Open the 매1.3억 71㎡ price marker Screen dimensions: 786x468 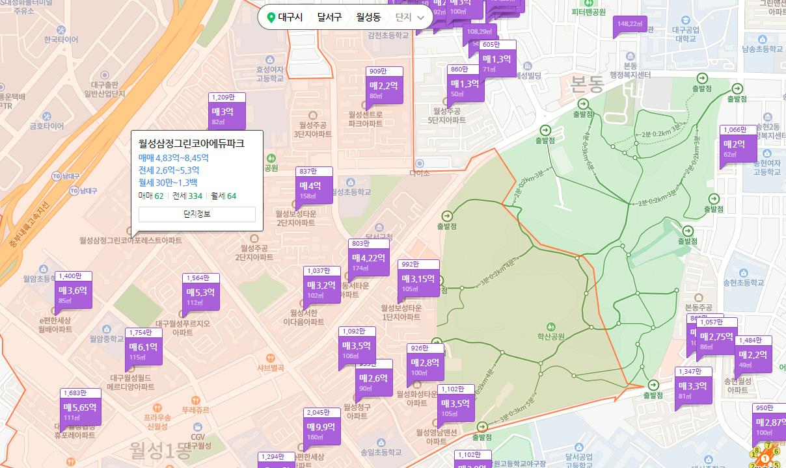pos(497,62)
